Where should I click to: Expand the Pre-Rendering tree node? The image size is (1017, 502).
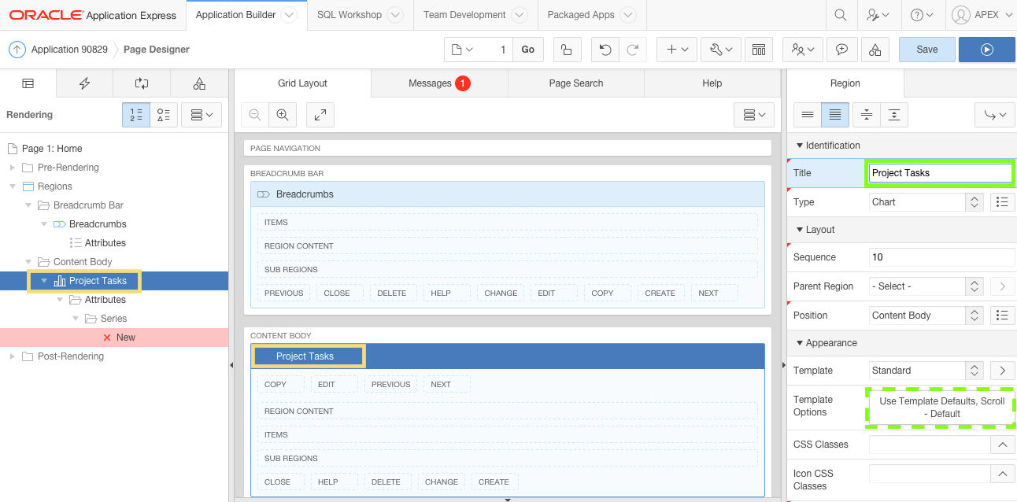pos(12,168)
